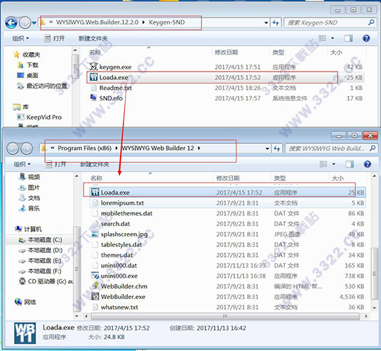Select Loada.exe in the upper window
Viewport: 381px width, 351px height.
[x=226, y=77]
